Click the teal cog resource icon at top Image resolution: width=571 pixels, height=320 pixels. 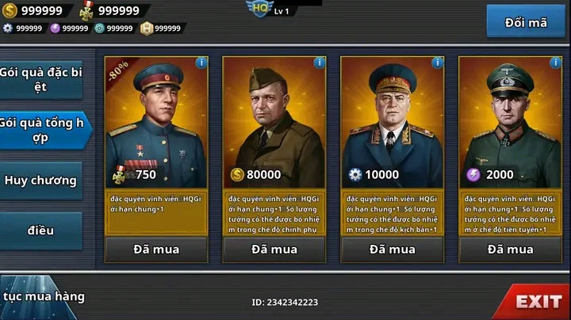(x=99, y=28)
